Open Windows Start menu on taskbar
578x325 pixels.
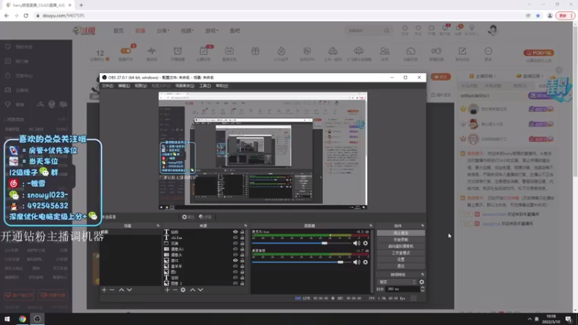tap(7, 319)
